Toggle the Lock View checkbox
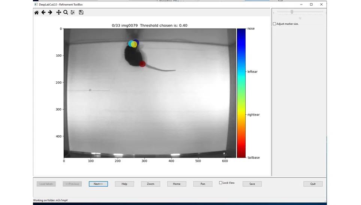 click(x=221, y=183)
